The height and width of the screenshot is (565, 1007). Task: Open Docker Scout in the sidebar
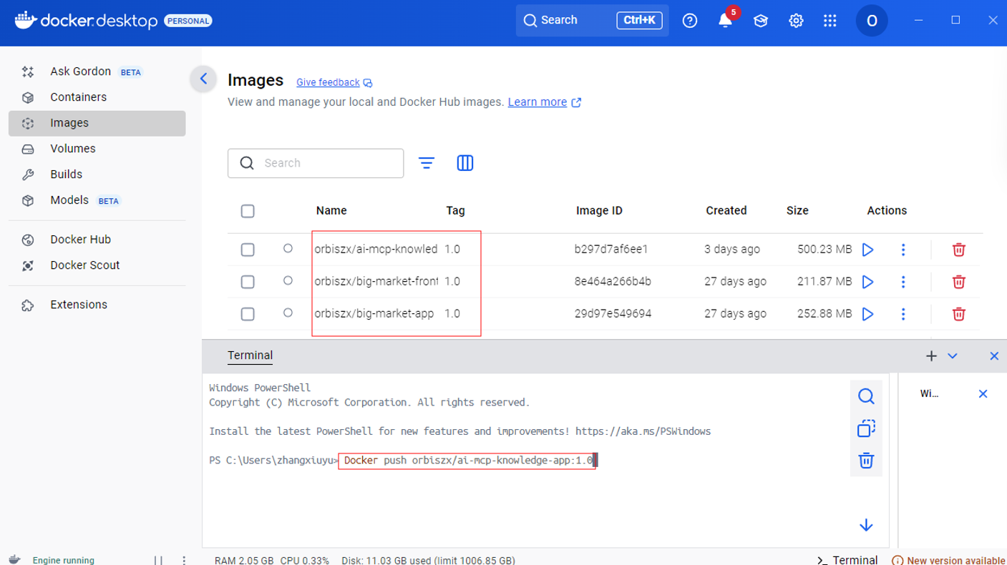coord(97,265)
